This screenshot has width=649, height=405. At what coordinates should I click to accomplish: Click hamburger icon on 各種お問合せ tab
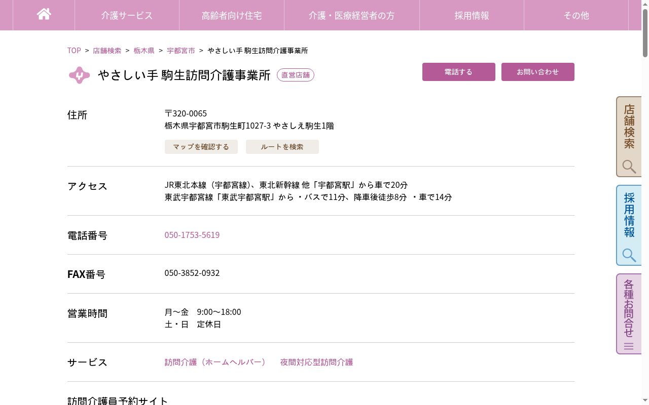(x=629, y=347)
